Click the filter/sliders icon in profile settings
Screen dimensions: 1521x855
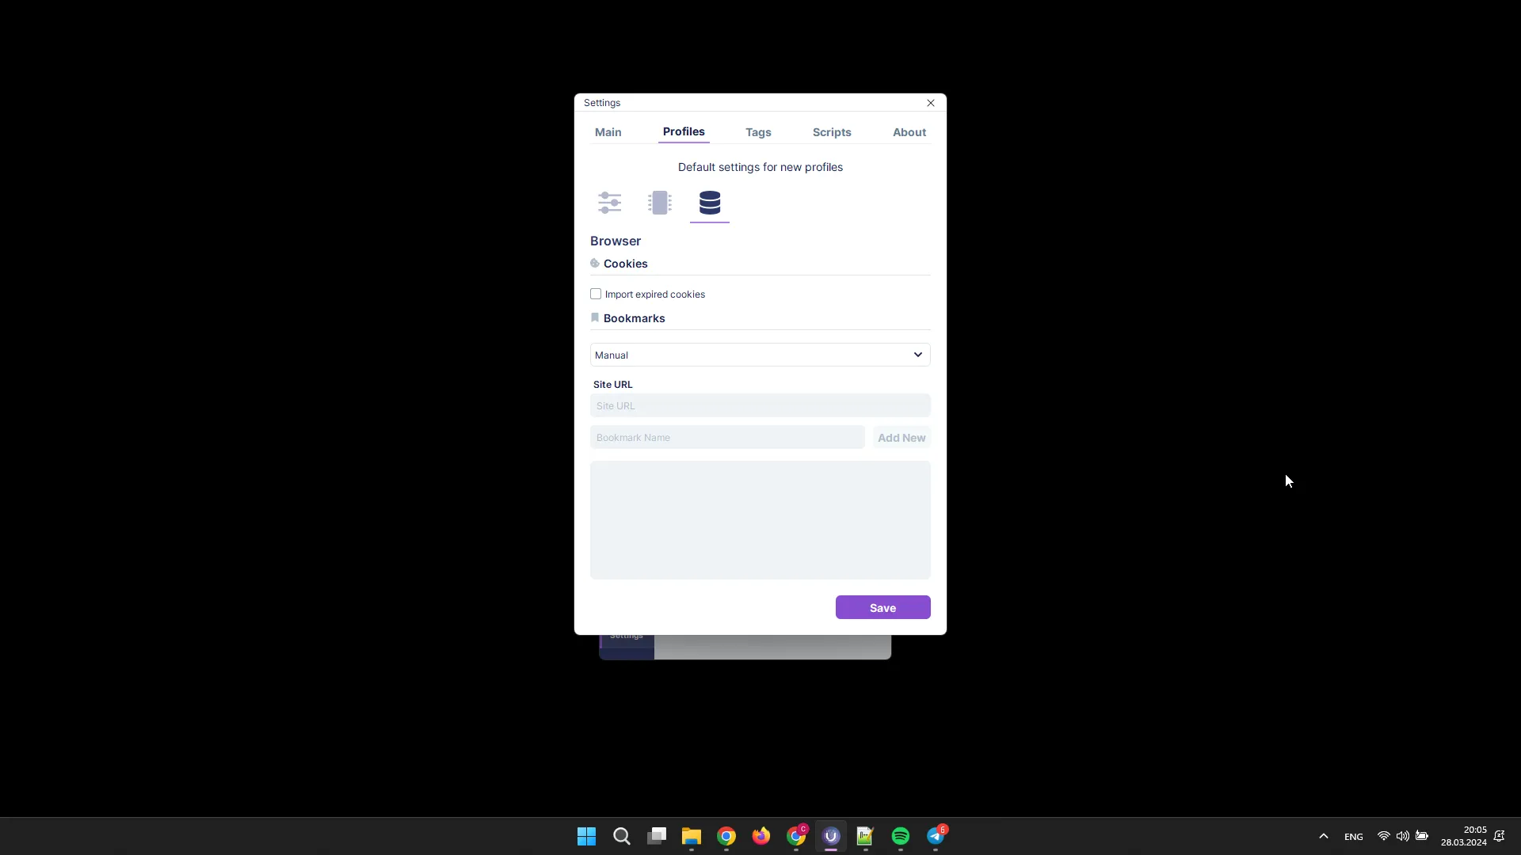tap(610, 203)
